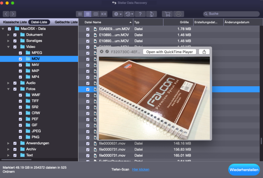The width and height of the screenshot is (263, 178).
Task: Switch to list view
Action: 88,14
